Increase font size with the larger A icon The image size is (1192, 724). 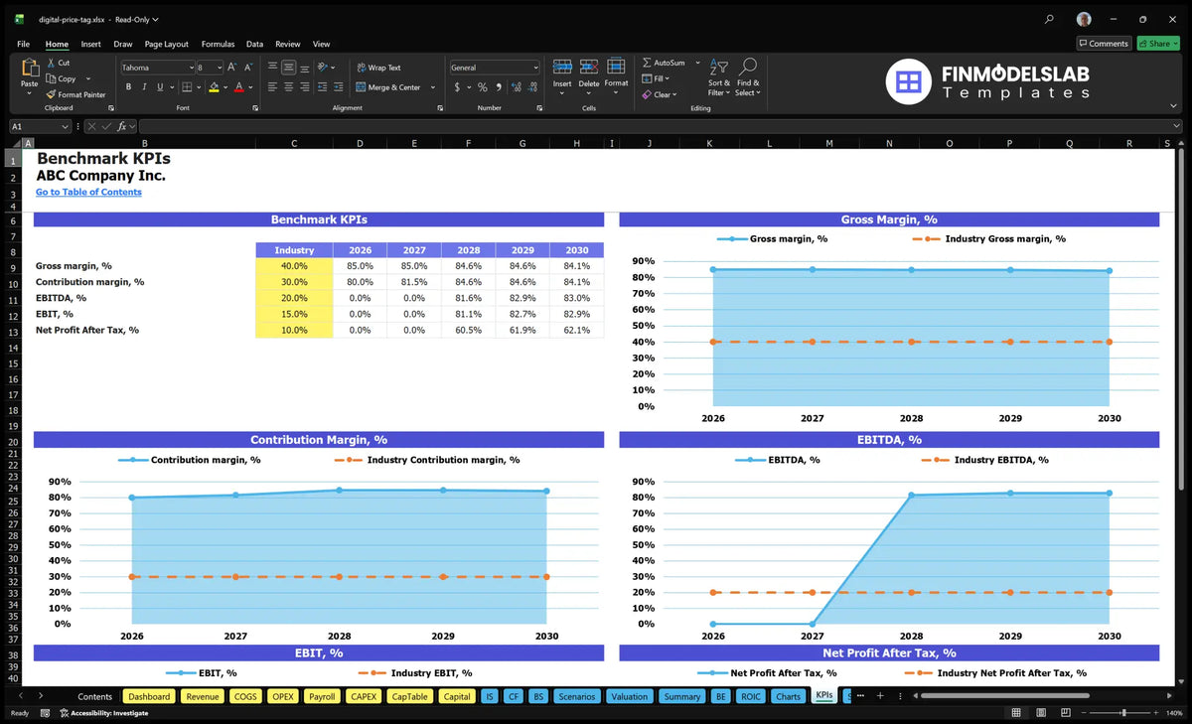[x=232, y=68]
